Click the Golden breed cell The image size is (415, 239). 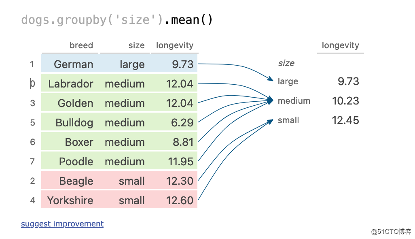pyautogui.click(x=75, y=103)
